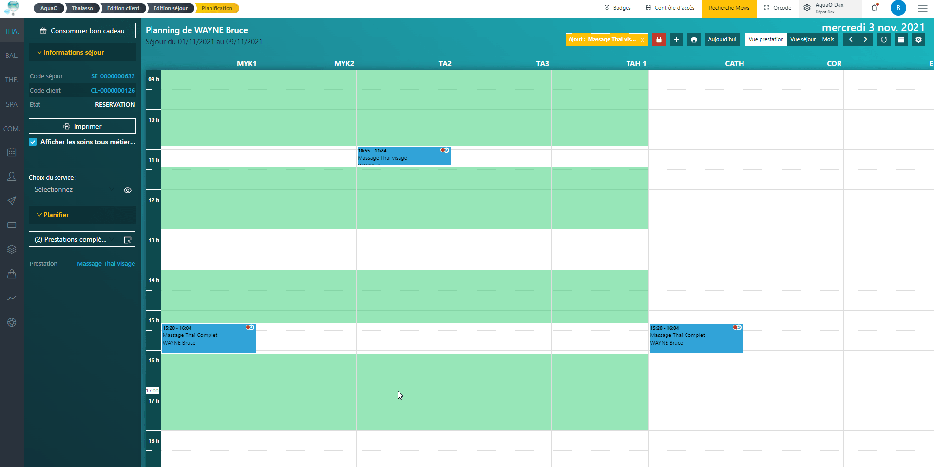Screen dimensions: 934x467
Task: Click the Consommer bon cadeau button
Action: pos(82,31)
